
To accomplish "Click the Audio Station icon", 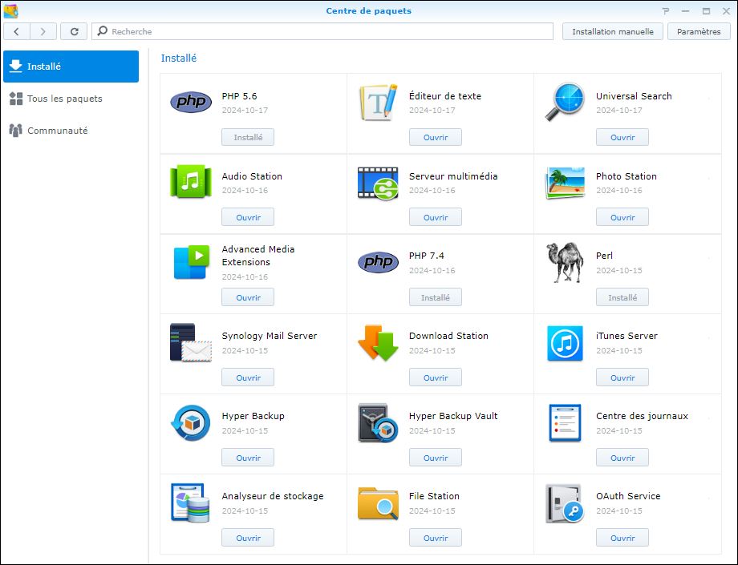I will pyautogui.click(x=191, y=181).
